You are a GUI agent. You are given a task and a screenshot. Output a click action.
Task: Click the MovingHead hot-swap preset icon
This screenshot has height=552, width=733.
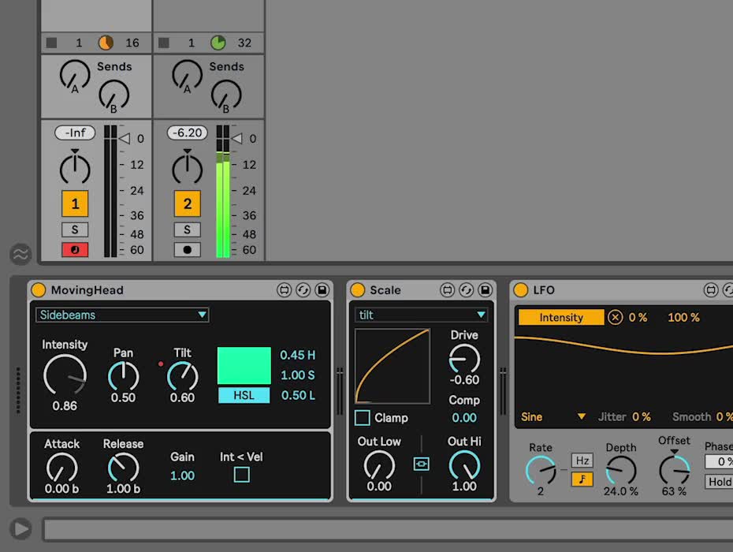[303, 290]
